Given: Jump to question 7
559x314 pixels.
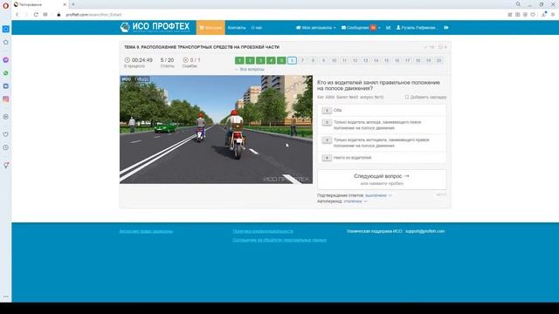Looking at the screenshot, I should (303, 60).
